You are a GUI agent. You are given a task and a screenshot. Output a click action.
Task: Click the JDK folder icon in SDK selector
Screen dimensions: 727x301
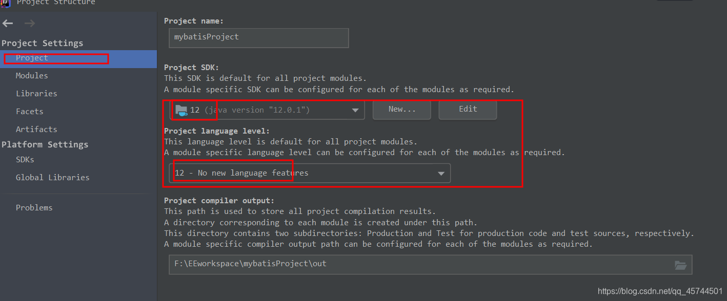click(181, 110)
